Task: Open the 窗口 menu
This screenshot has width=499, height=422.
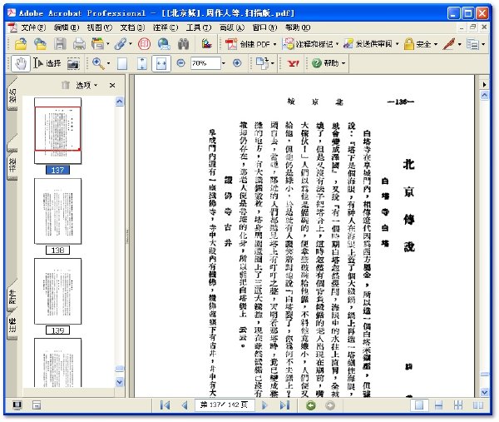Action: pyautogui.click(x=264, y=27)
